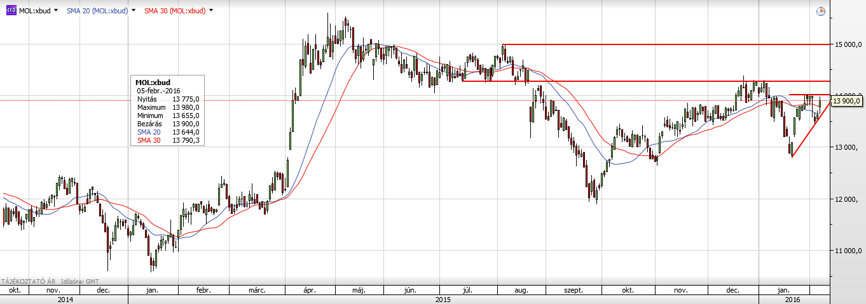Click the Bezárás 13 900,0 row
The image size is (866, 304).
pos(168,124)
